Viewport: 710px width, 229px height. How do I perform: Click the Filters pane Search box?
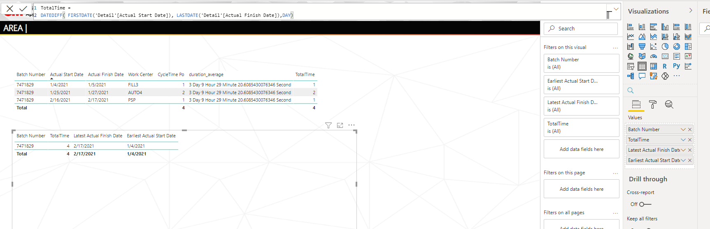coord(581,28)
